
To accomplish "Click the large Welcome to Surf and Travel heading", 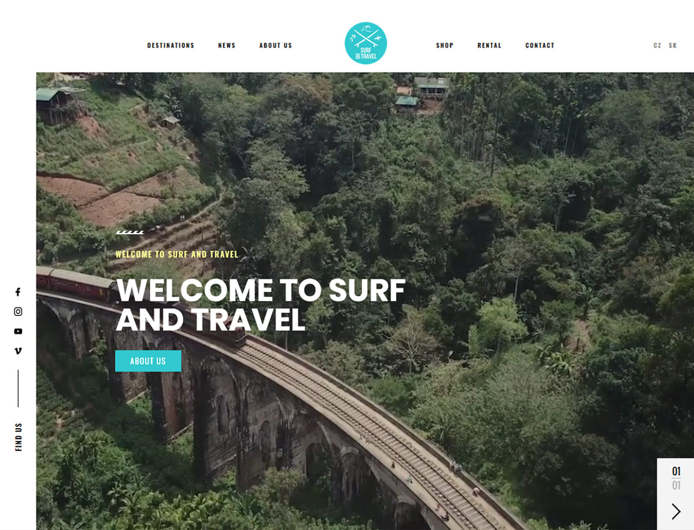I will 261,305.
